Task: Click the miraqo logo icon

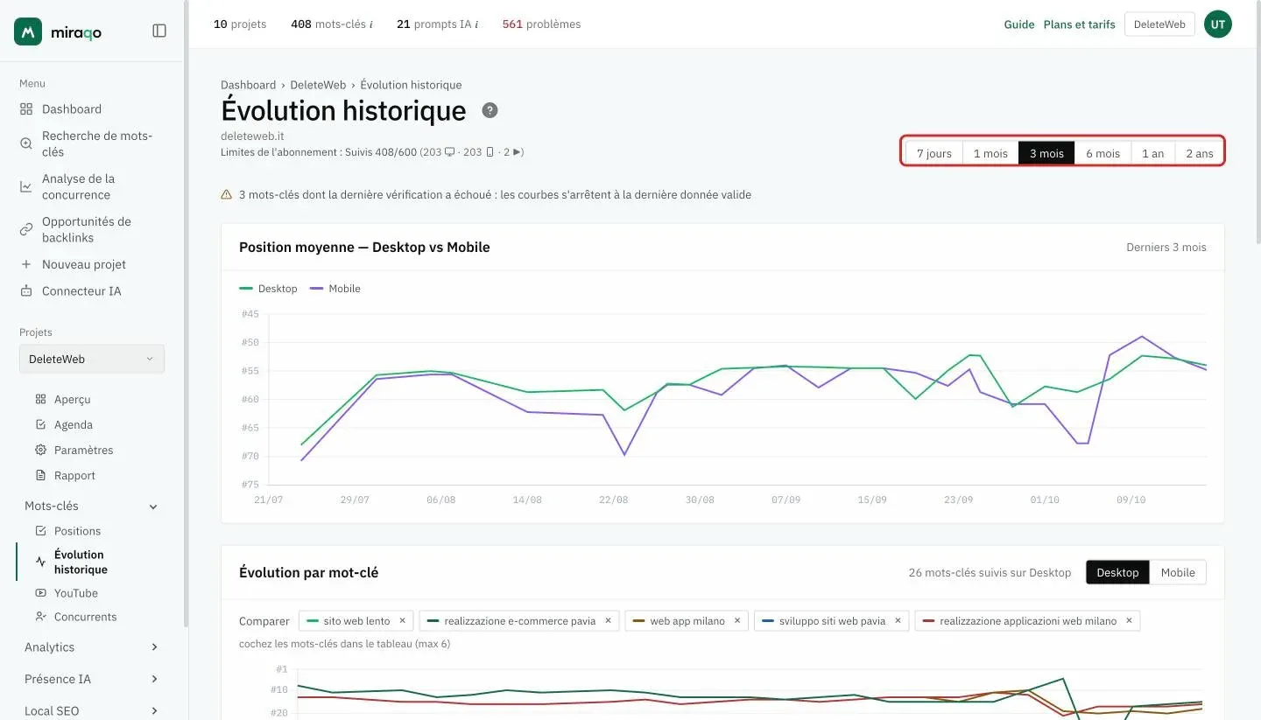Action: (x=28, y=31)
